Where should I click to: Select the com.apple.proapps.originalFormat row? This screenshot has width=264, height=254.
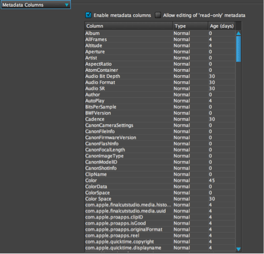tap(160, 229)
